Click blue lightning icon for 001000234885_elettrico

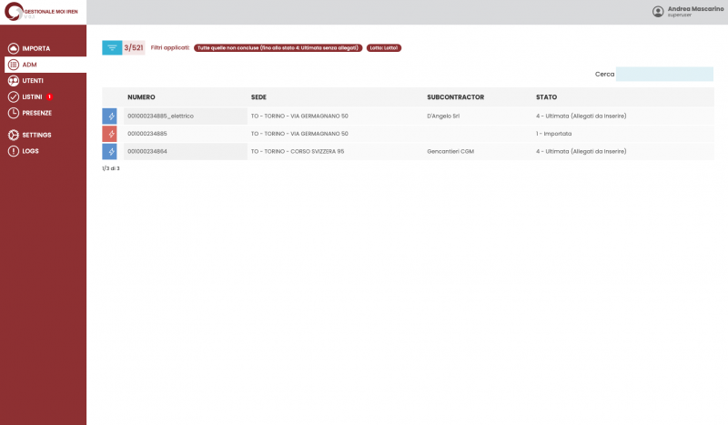110,116
